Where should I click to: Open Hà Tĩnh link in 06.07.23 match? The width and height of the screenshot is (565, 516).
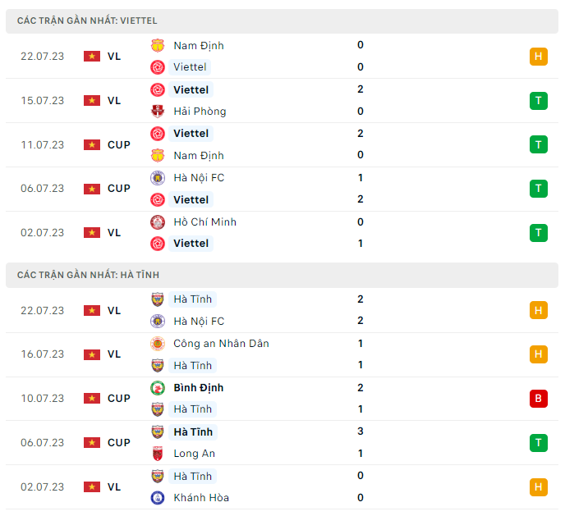click(x=193, y=432)
